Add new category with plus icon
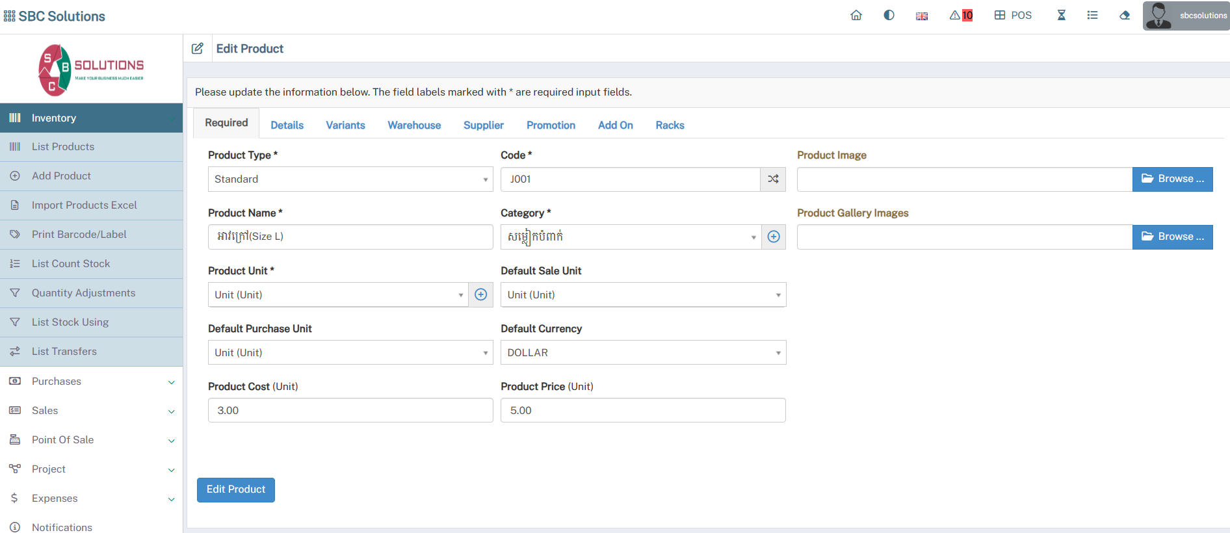The height and width of the screenshot is (533, 1230). pyautogui.click(x=773, y=237)
